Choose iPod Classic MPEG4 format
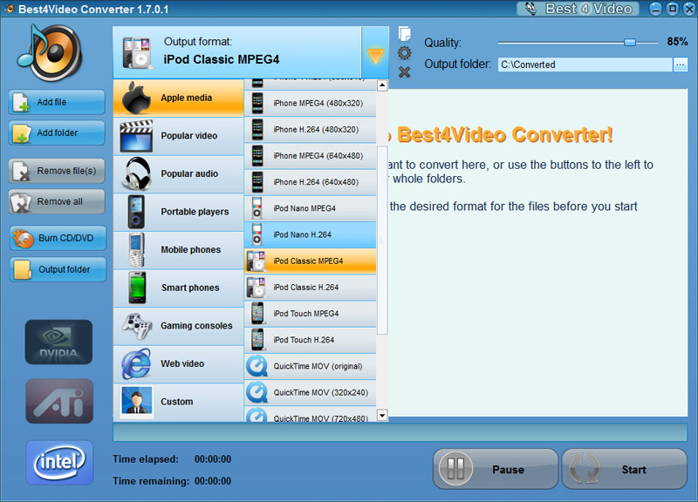Viewport: 698px width, 502px height. click(311, 261)
